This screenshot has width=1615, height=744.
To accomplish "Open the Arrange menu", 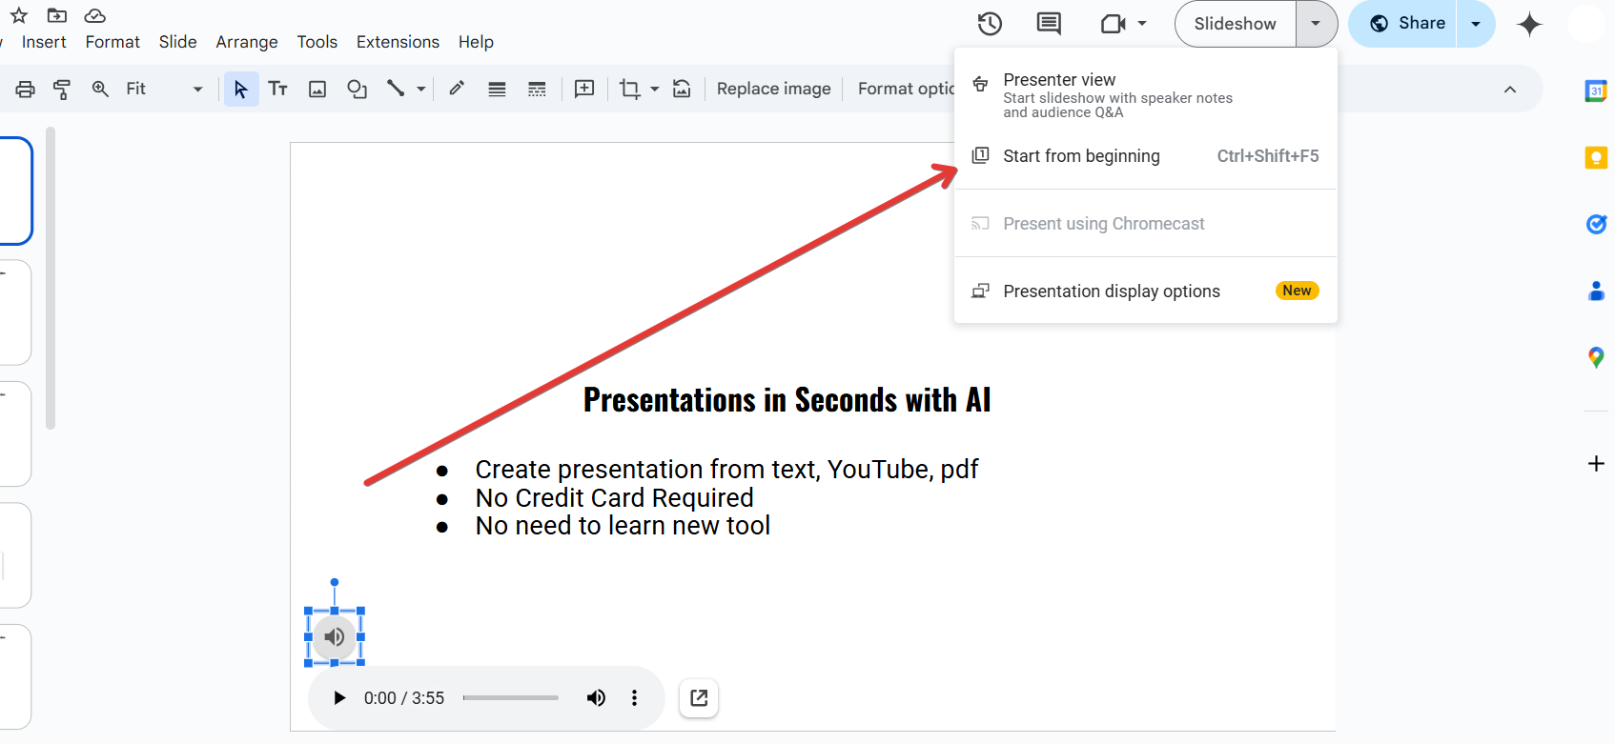I will click(x=247, y=42).
